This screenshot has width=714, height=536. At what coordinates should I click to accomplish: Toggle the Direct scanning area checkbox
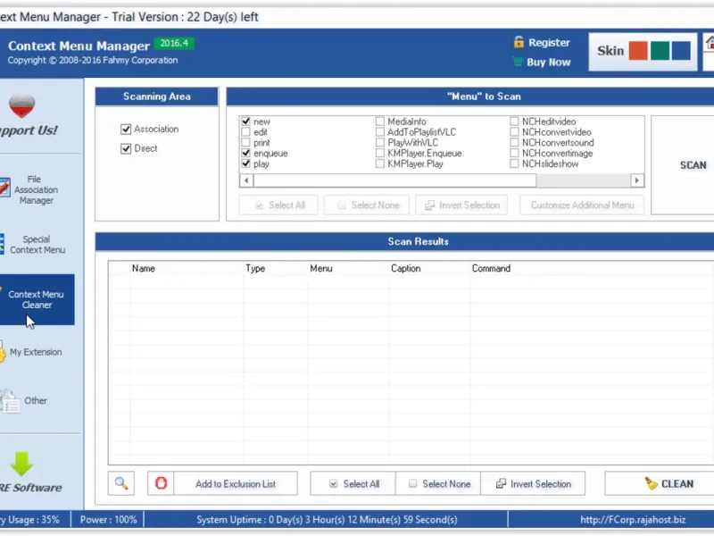click(x=126, y=148)
